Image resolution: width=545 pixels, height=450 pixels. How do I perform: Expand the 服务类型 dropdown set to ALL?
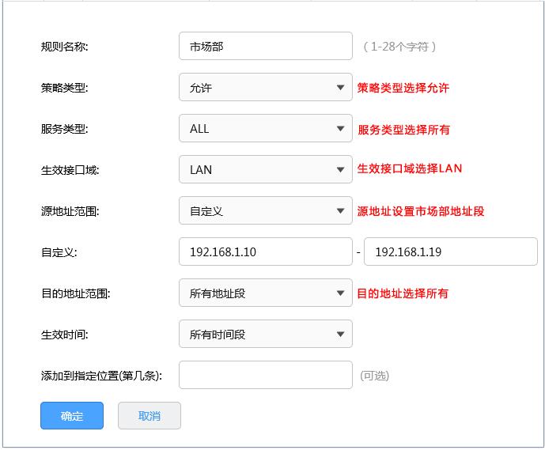tap(265, 129)
